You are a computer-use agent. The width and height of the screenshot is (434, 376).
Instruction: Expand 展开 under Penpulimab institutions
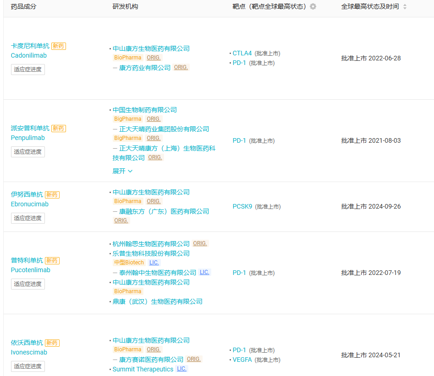(122, 171)
